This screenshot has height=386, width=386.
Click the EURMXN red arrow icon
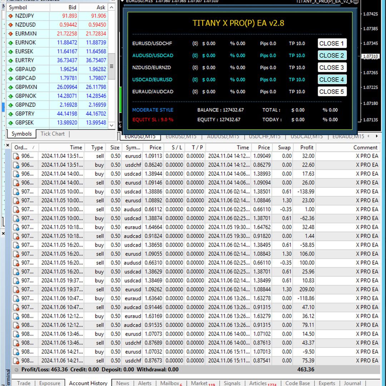tap(10, 34)
